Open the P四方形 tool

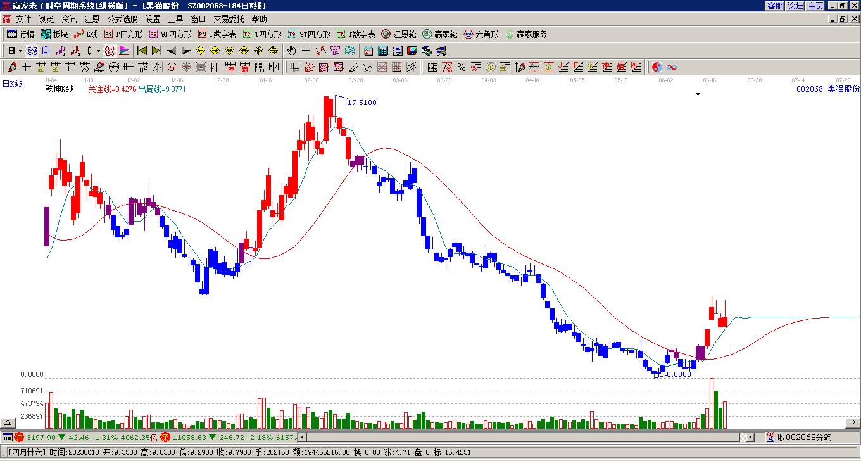click(x=123, y=34)
